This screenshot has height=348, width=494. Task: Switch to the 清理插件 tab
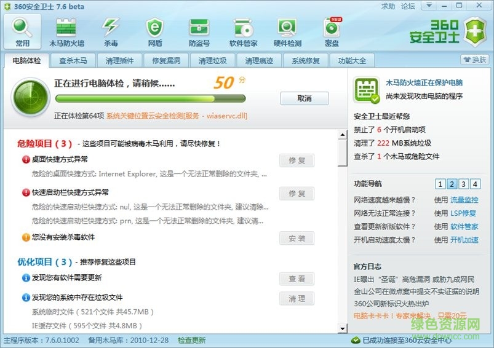click(120, 60)
